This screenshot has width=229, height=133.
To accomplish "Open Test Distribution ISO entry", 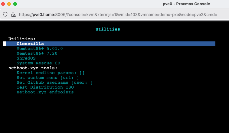I will (45, 87).
